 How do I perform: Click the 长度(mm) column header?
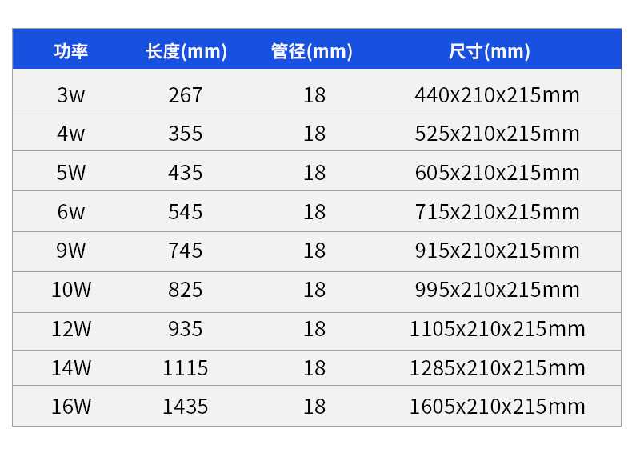[186, 51]
